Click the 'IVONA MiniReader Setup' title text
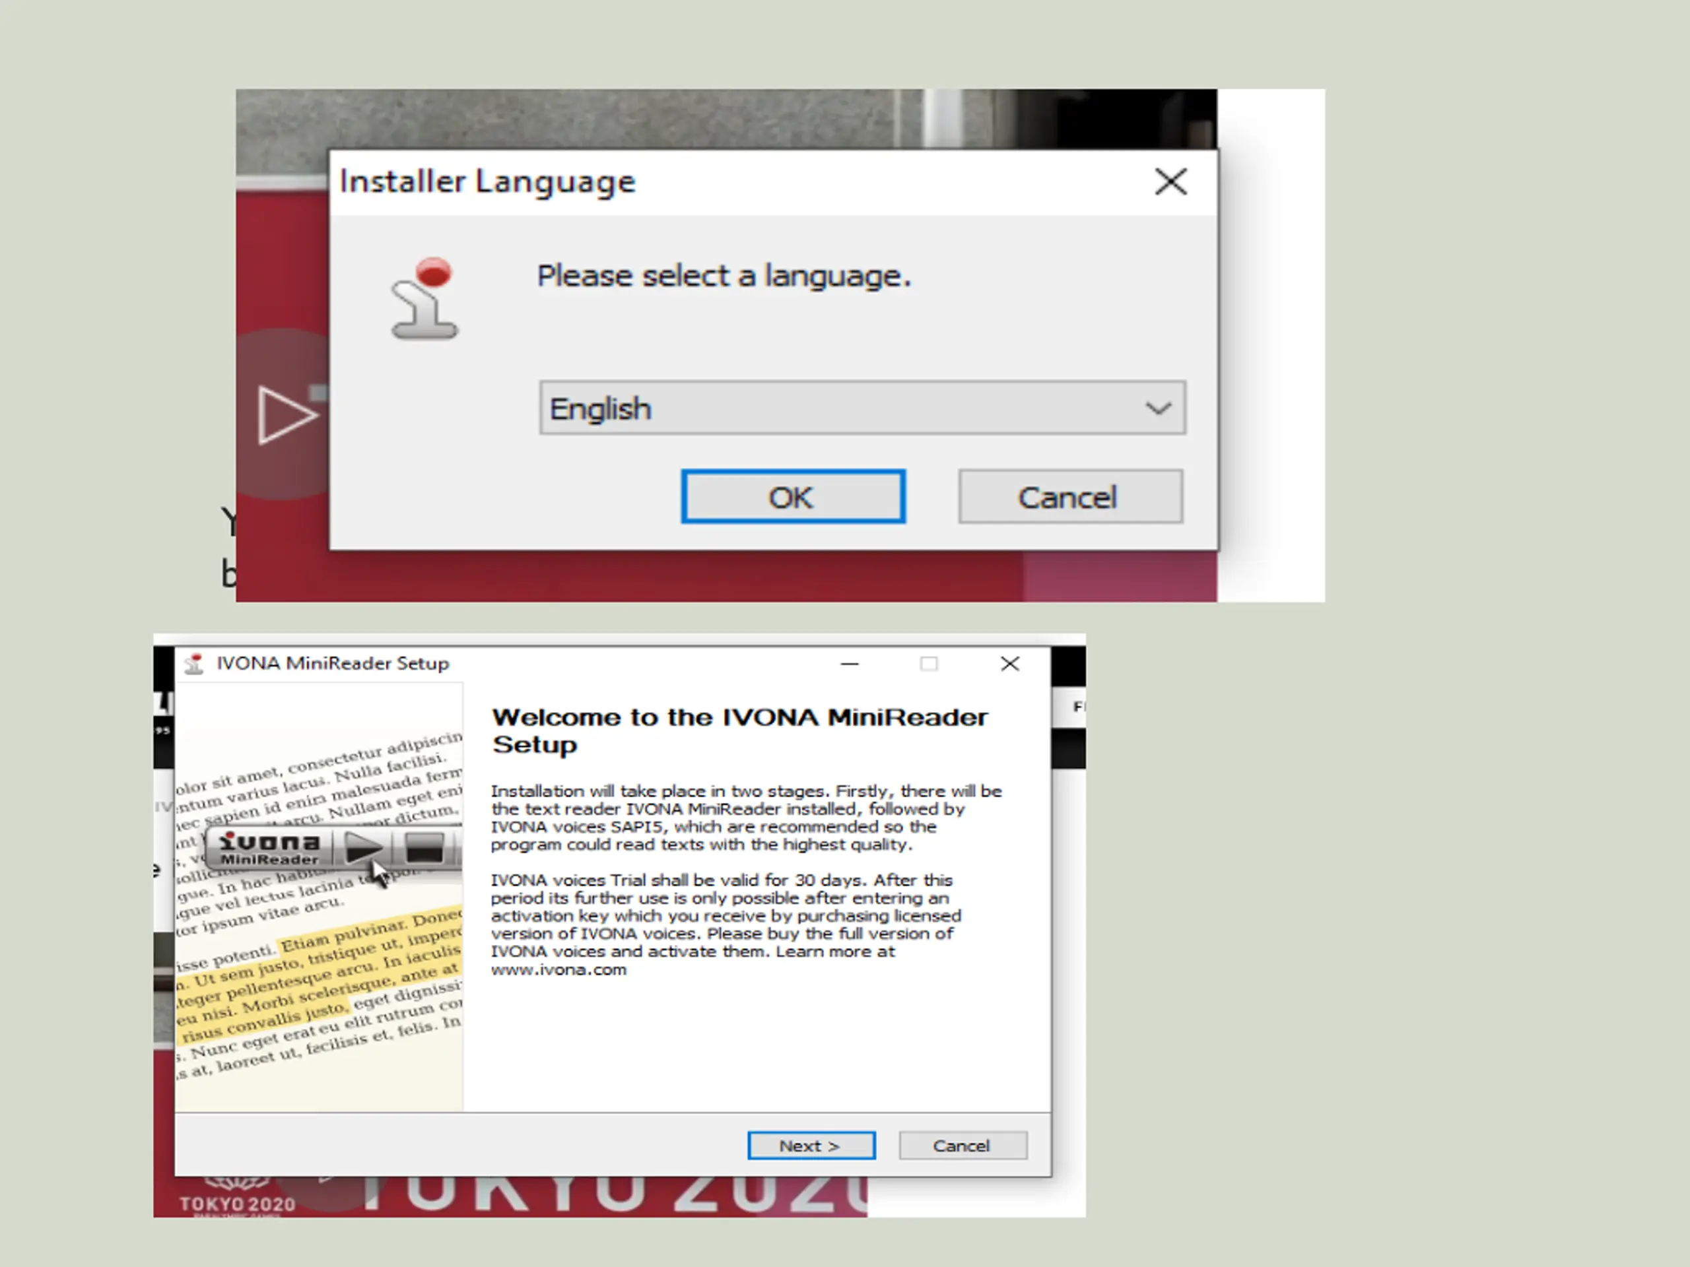Viewport: 1690px width, 1267px height. point(332,664)
